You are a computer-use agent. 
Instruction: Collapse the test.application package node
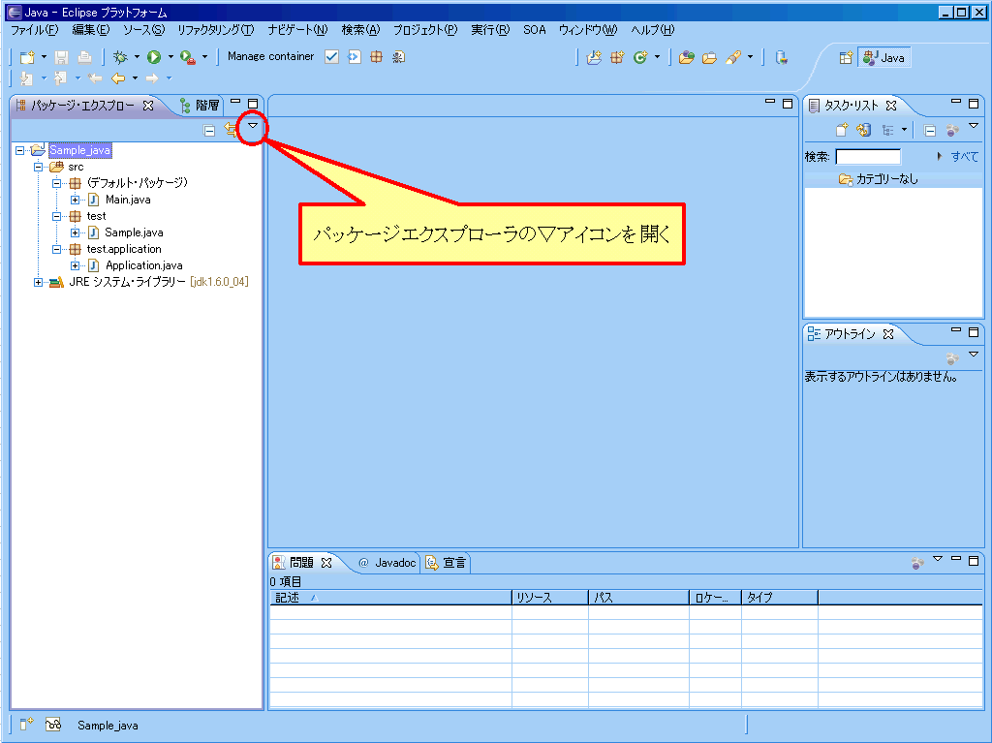(56, 249)
